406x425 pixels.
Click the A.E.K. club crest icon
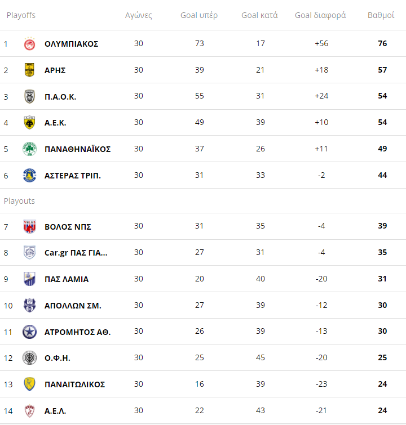pos(29,123)
